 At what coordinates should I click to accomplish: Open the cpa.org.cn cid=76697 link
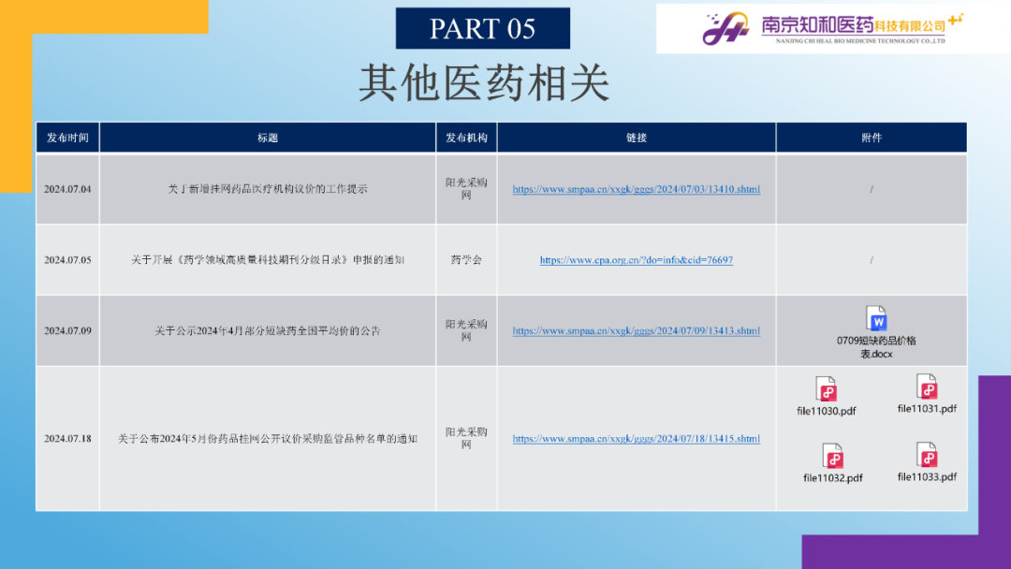(636, 260)
